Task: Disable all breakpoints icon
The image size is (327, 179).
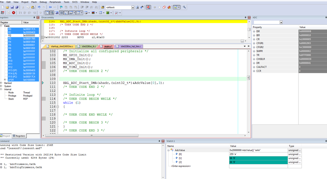Action: click(x=164, y=7)
